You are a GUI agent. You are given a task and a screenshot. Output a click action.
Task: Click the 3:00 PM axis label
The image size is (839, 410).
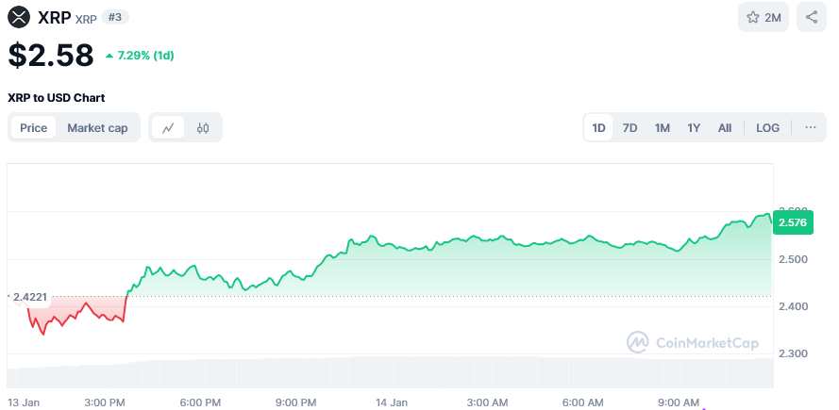tap(105, 402)
